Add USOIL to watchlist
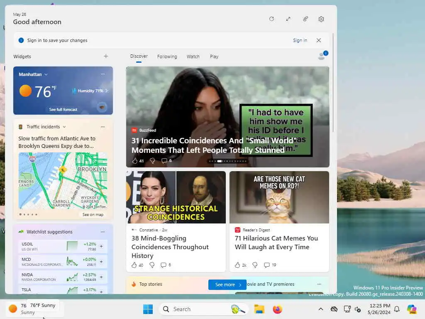 click(x=101, y=246)
